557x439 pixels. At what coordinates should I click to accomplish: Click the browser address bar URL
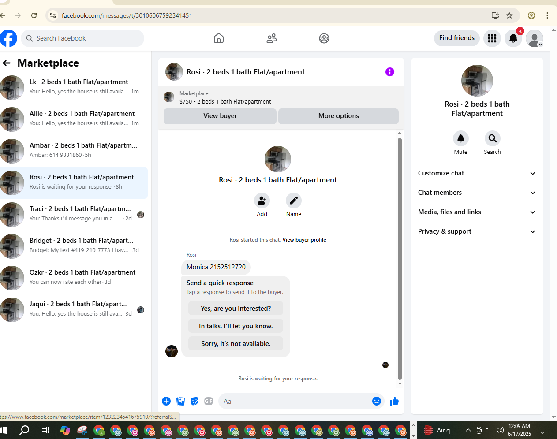coord(127,15)
